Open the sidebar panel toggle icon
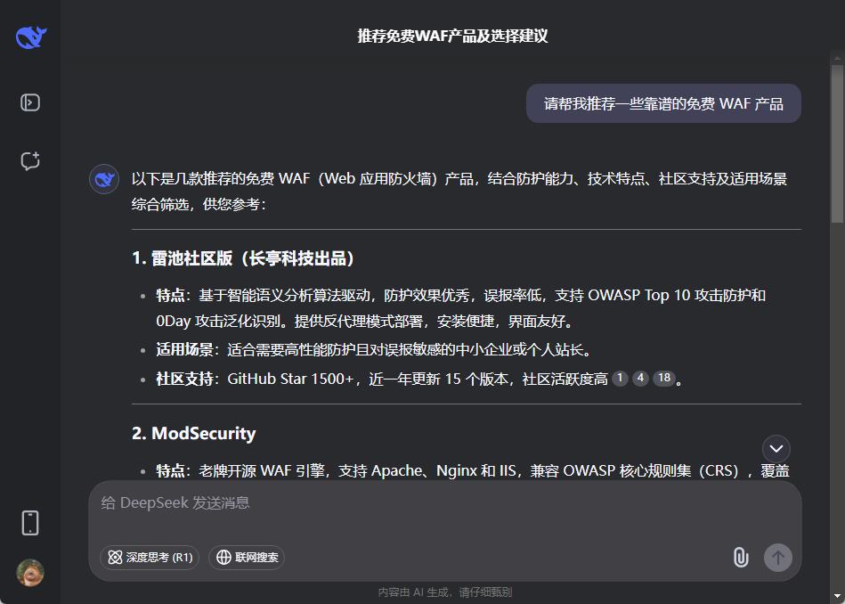 tap(30, 102)
